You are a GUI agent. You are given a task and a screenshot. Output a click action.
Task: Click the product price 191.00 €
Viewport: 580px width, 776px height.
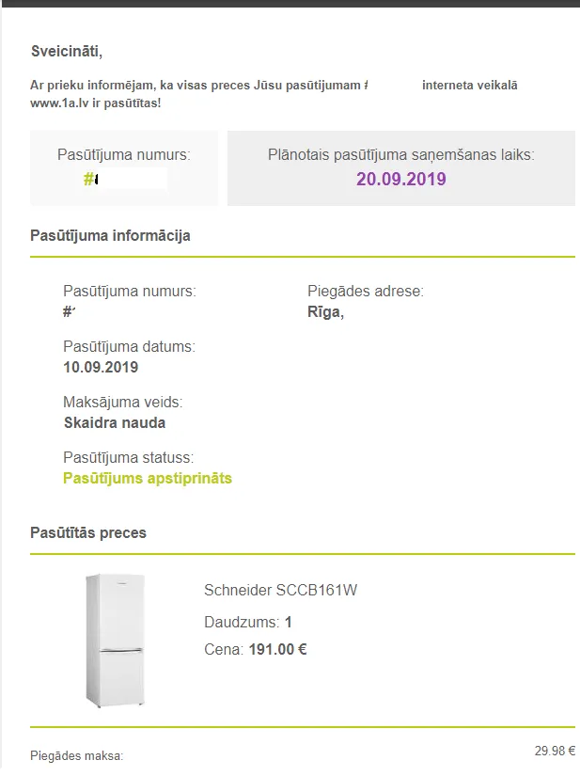(x=278, y=649)
